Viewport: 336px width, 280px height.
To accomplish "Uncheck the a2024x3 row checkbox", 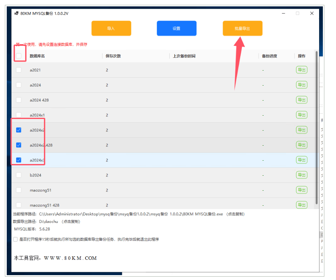I will tap(19, 160).
